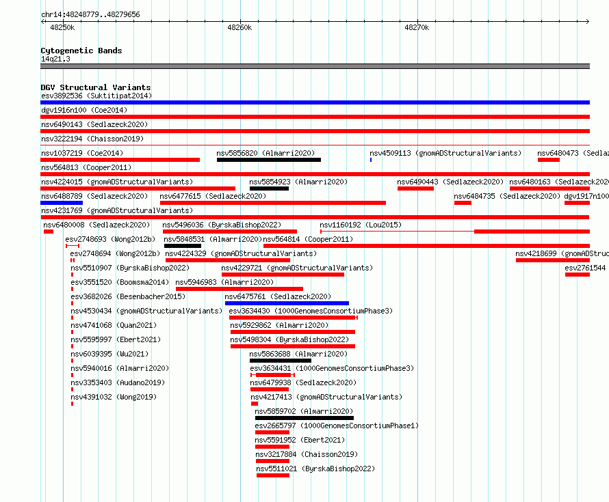
Task: Click nsv5854923 (Almarri2020) label
Action: click(298, 182)
